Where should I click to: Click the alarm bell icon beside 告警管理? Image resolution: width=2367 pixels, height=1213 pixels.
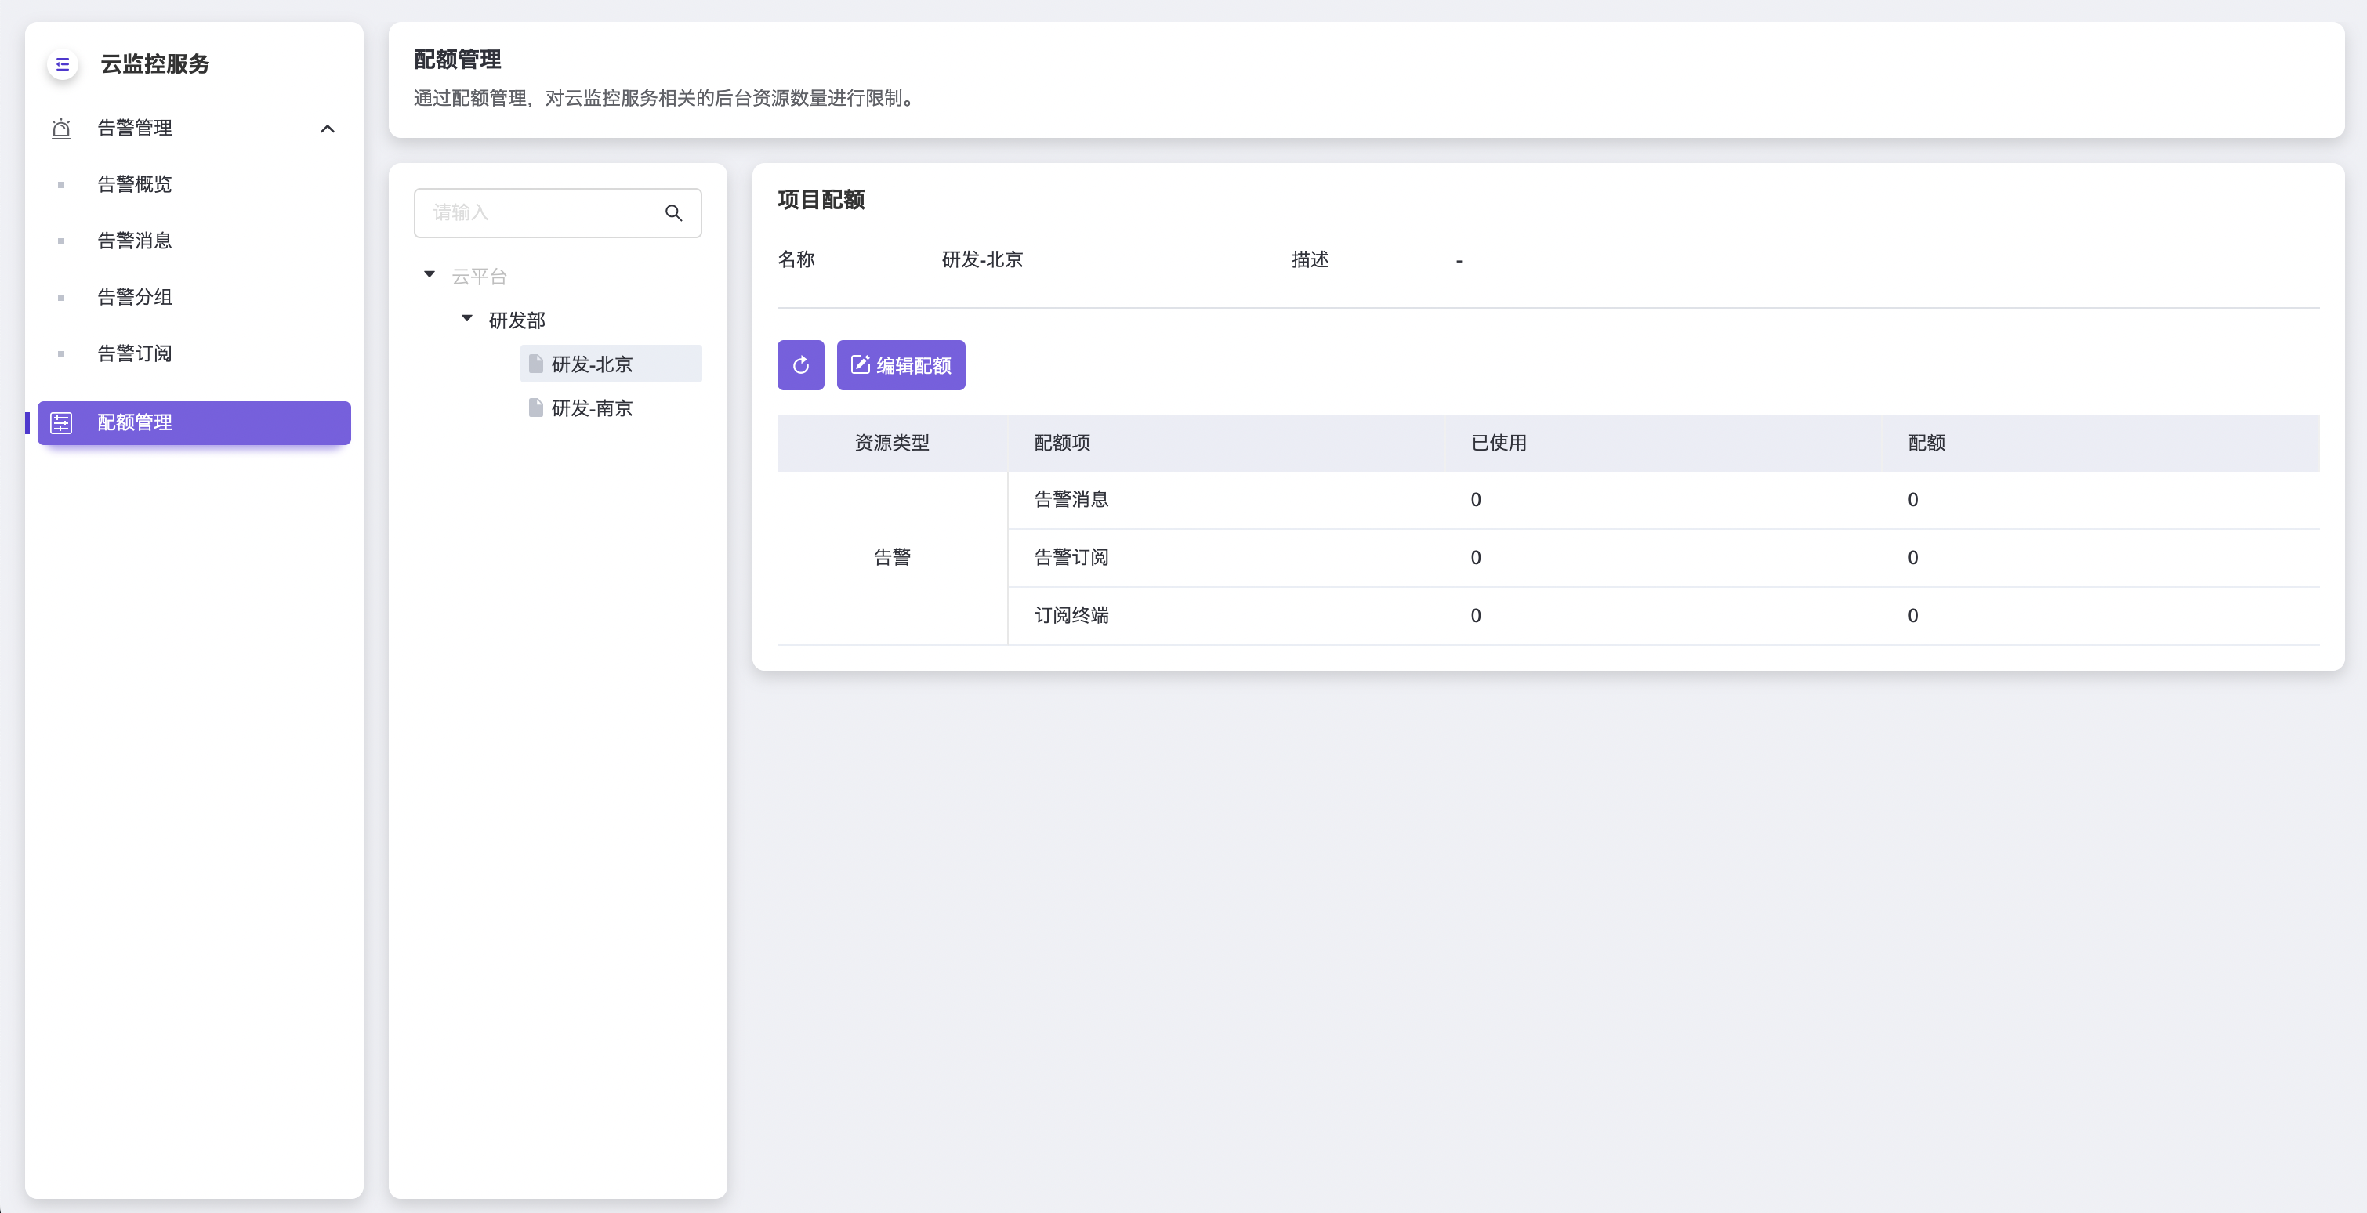[62, 129]
